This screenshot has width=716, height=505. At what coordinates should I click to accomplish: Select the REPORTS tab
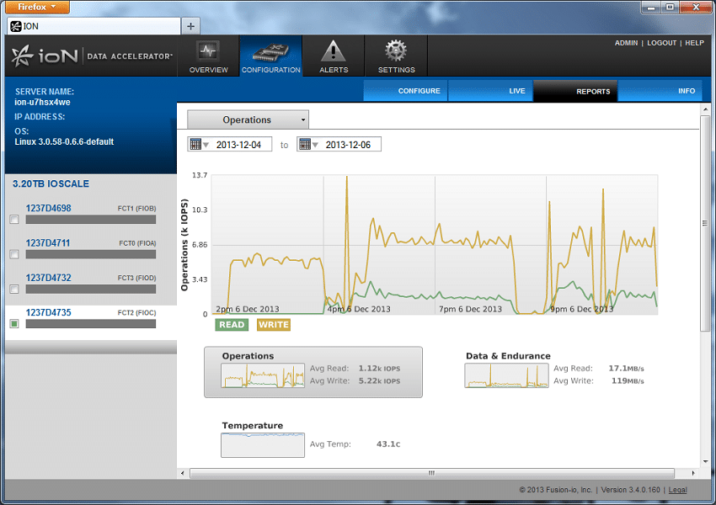click(575, 91)
